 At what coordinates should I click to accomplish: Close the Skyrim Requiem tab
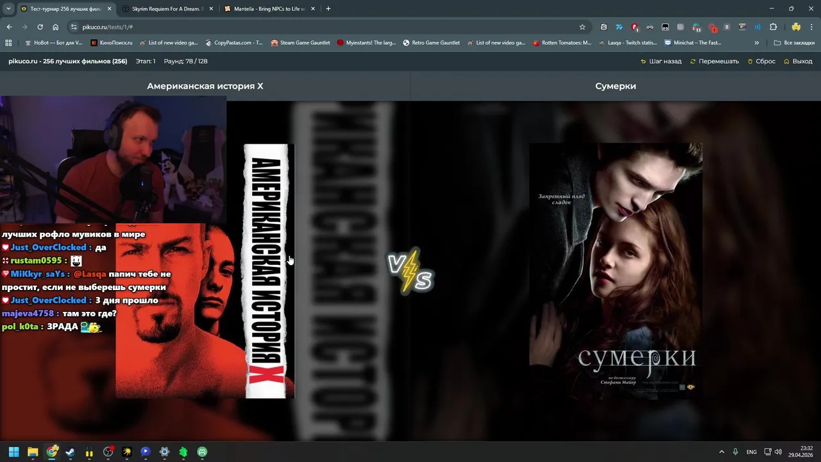tap(211, 9)
